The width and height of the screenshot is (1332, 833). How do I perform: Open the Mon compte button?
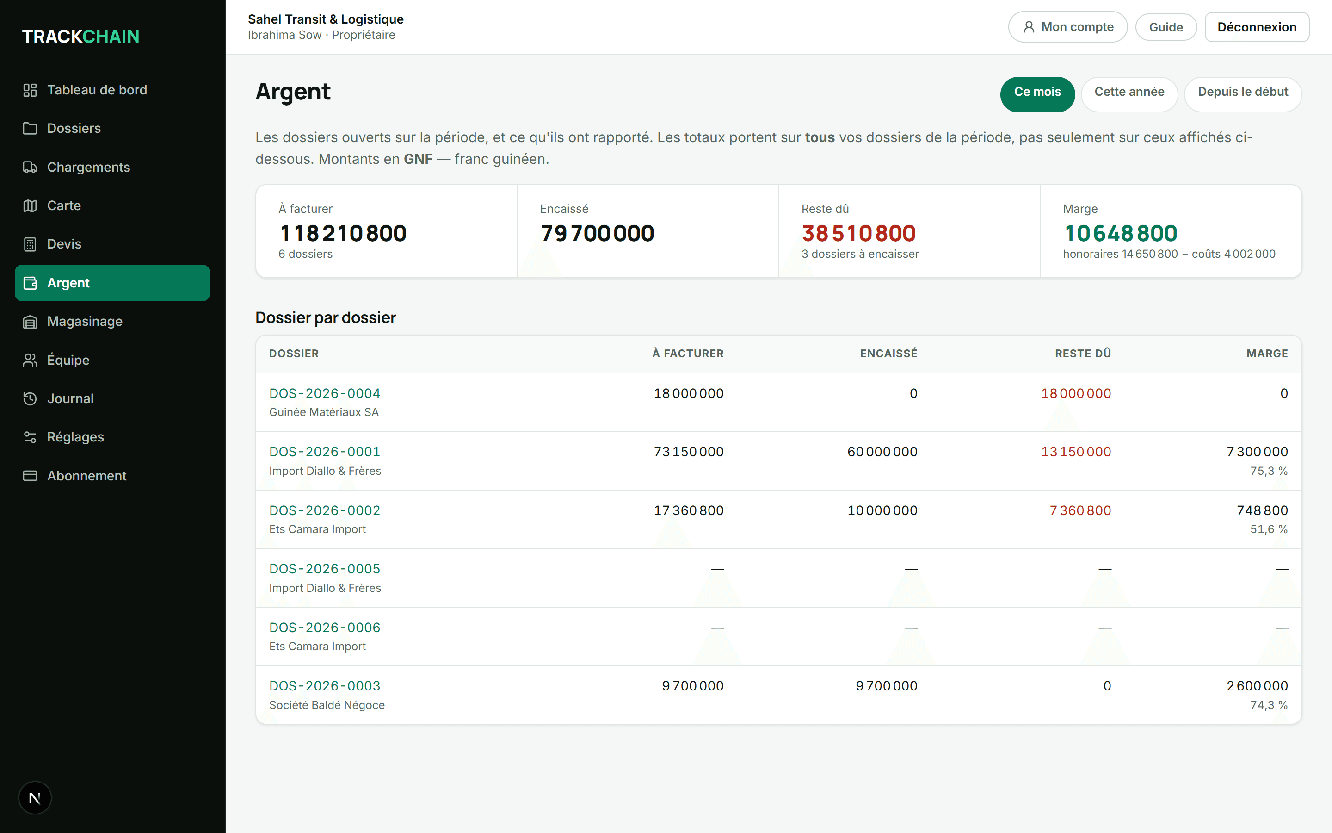pos(1068,27)
